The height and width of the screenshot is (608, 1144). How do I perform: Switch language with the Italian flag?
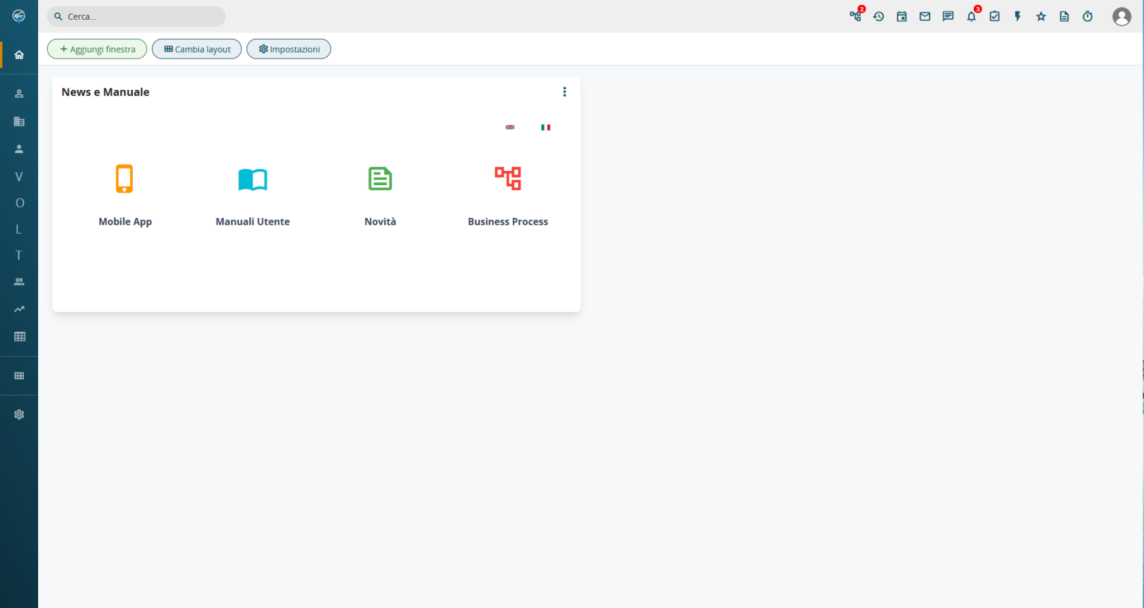point(545,127)
